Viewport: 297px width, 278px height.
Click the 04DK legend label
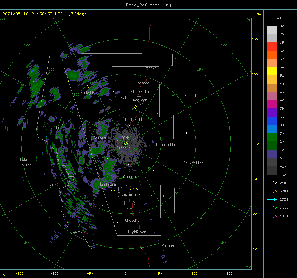click(x=284, y=183)
